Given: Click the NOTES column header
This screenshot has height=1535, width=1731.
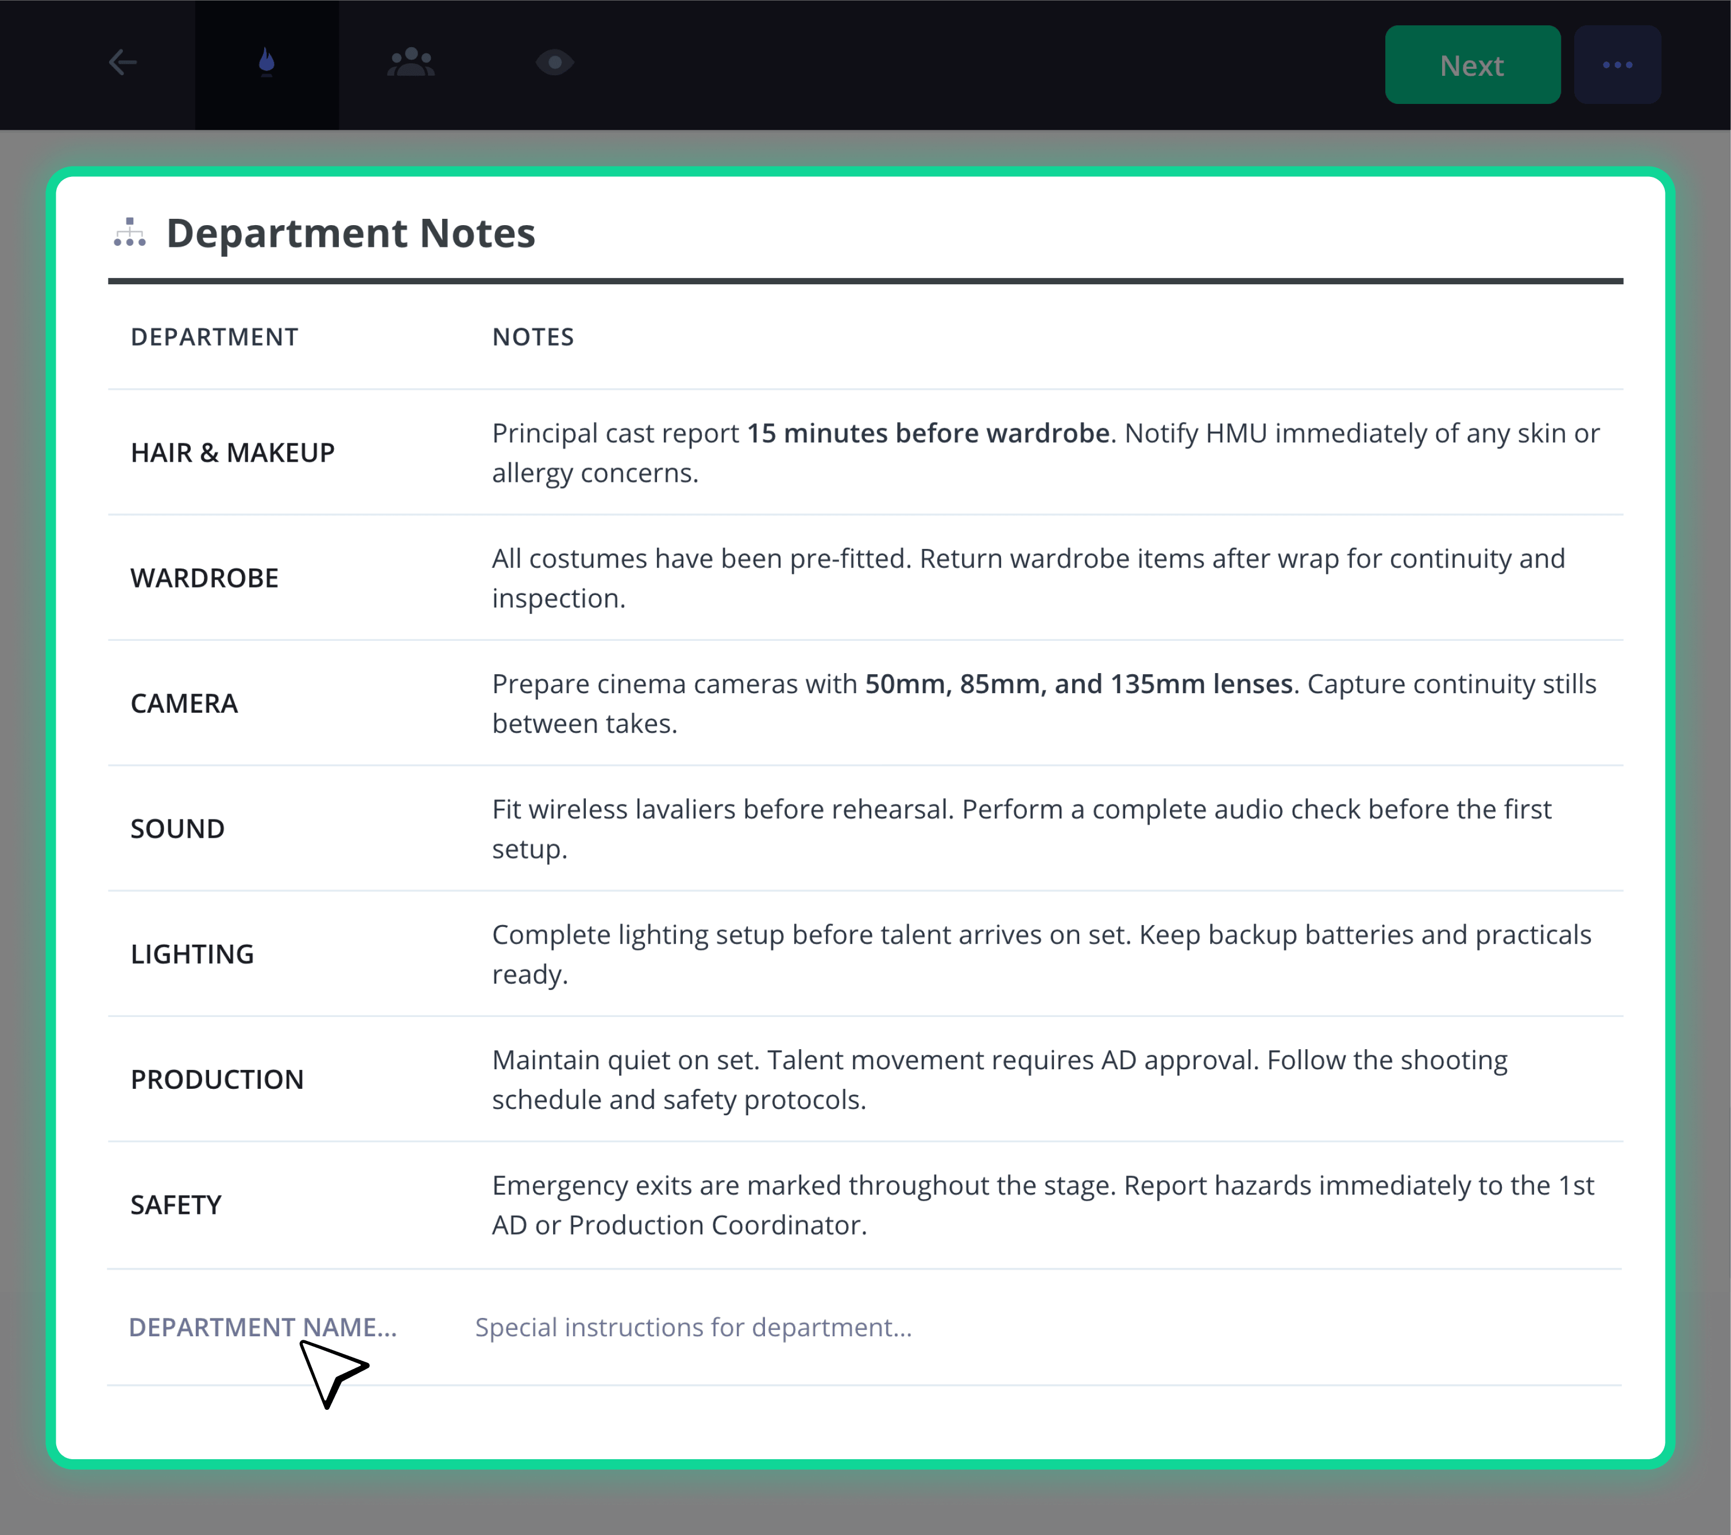Looking at the screenshot, I should [x=532, y=337].
